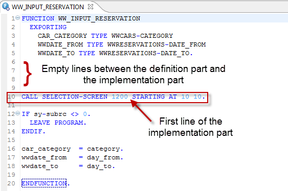The width and height of the screenshot is (288, 191).
Task: Click the ENDFUNCTION keyword
Action: click(44, 183)
